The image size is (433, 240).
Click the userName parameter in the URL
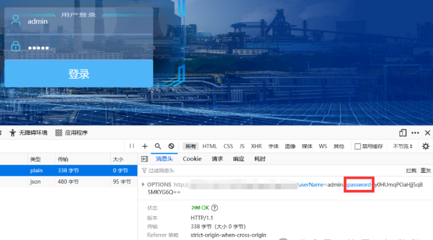(311, 184)
